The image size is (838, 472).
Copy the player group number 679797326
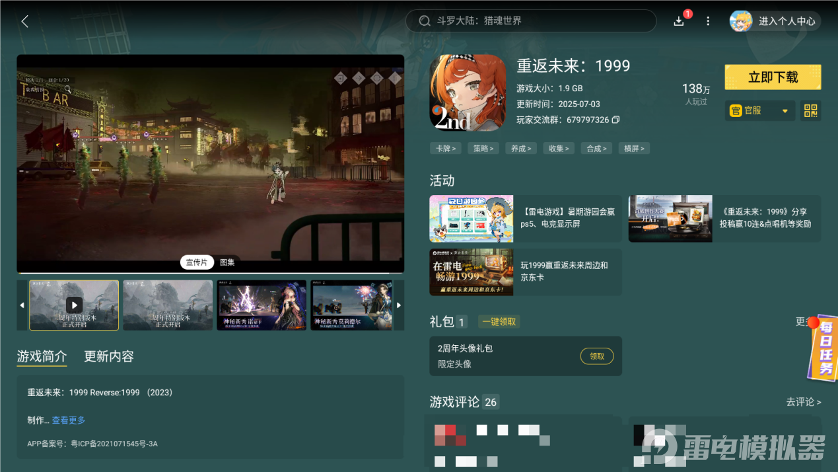point(616,120)
